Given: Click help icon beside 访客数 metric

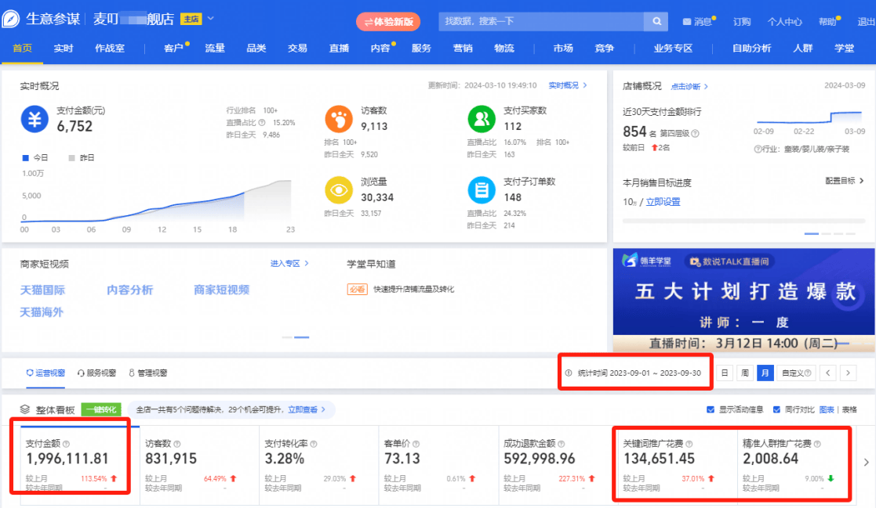Looking at the screenshot, I should coord(177,444).
